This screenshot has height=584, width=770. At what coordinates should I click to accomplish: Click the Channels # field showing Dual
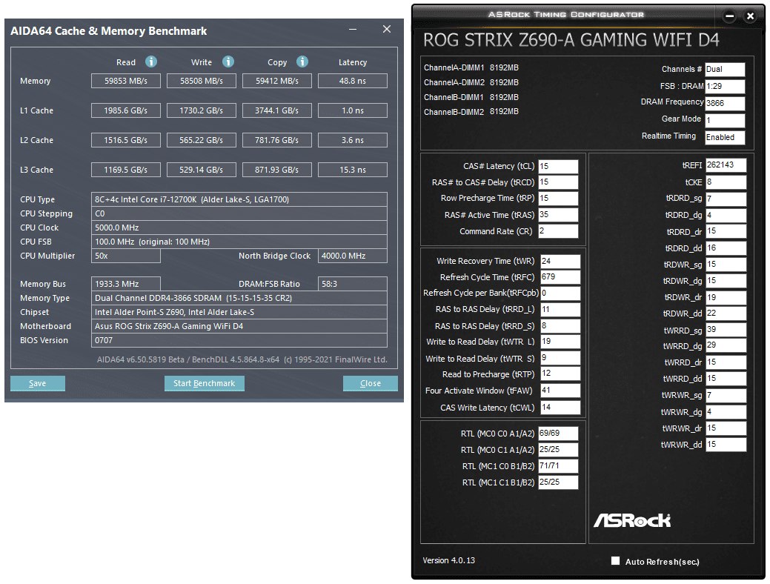(x=725, y=69)
